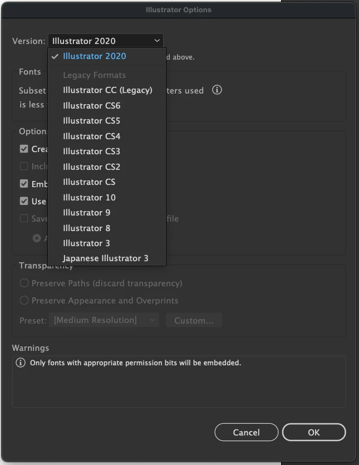Choose Japanese Illustrator 3 format
359x465 pixels.
coord(107,258)
